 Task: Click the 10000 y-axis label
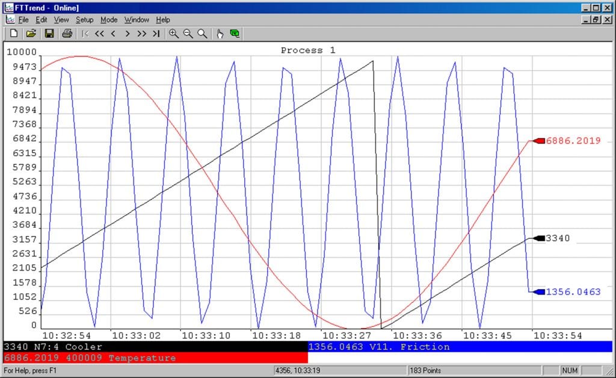click(22, 52)
